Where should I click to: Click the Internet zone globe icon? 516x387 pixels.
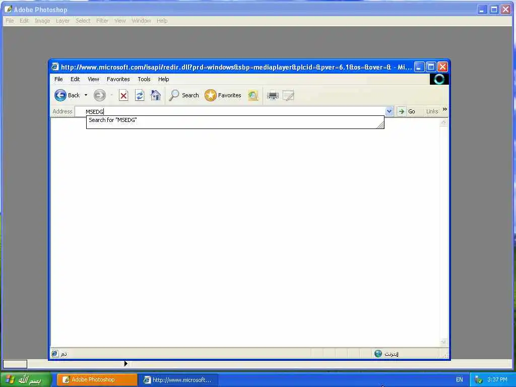378,354
